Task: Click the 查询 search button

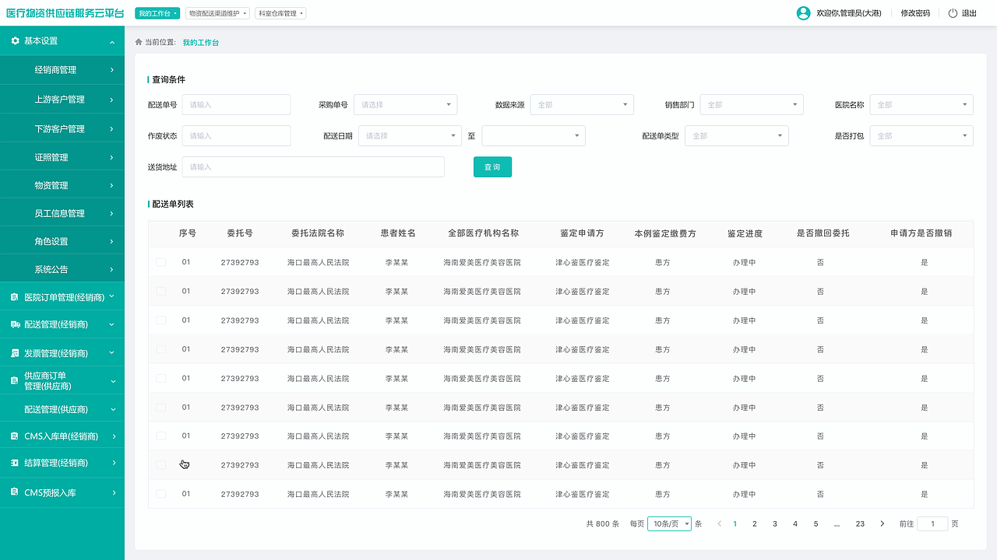Action: tap(492, 167)
